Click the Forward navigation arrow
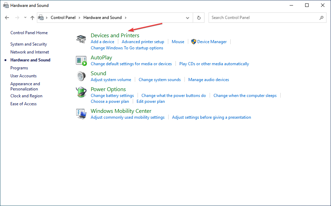Screen dimensions: 331x206 point(17,18)
